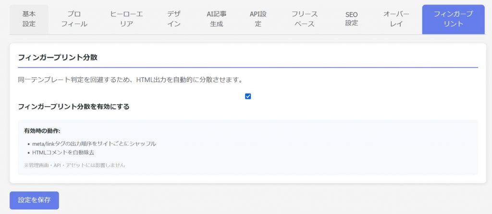Click the HTMLコメントを自動除去 bullet item
Screen dimensions: 492x214
(63, 152)
